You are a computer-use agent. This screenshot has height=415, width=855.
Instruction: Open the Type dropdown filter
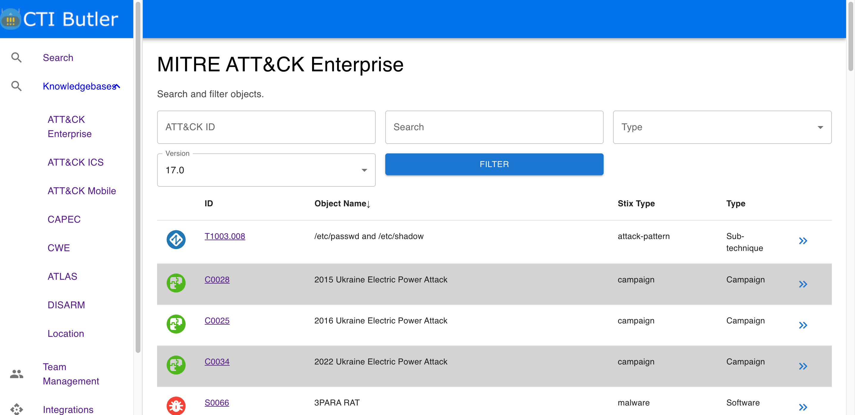click(722, 127)
